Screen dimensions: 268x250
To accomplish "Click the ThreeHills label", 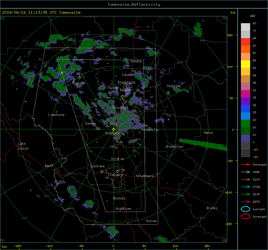I will [150, 130].
